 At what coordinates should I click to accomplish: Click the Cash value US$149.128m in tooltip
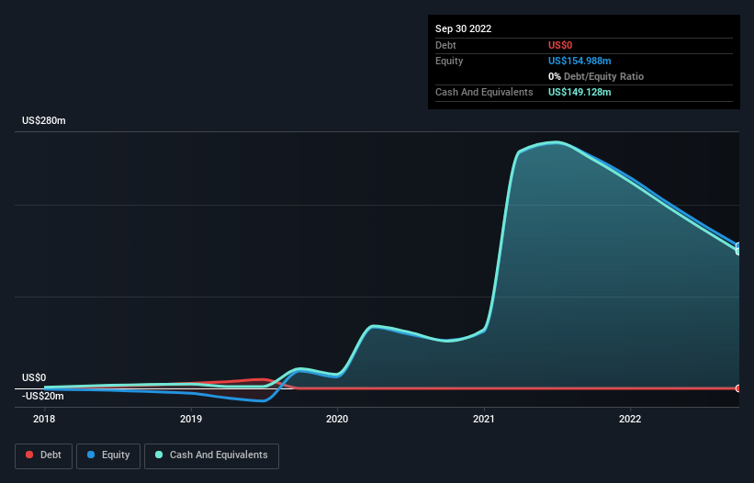(x=580, y=92)
